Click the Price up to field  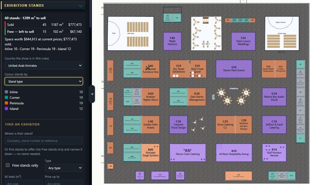point(64,182)
